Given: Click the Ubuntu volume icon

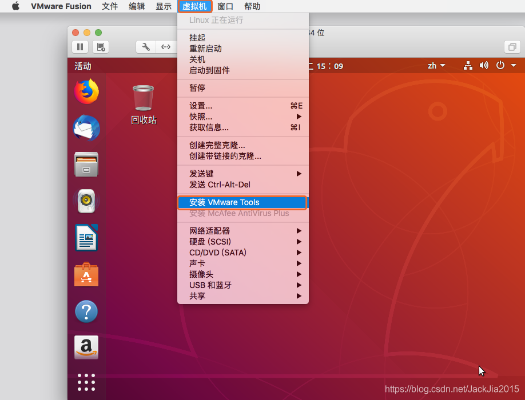Looking at the screenshot, I should tap(484, 66).
